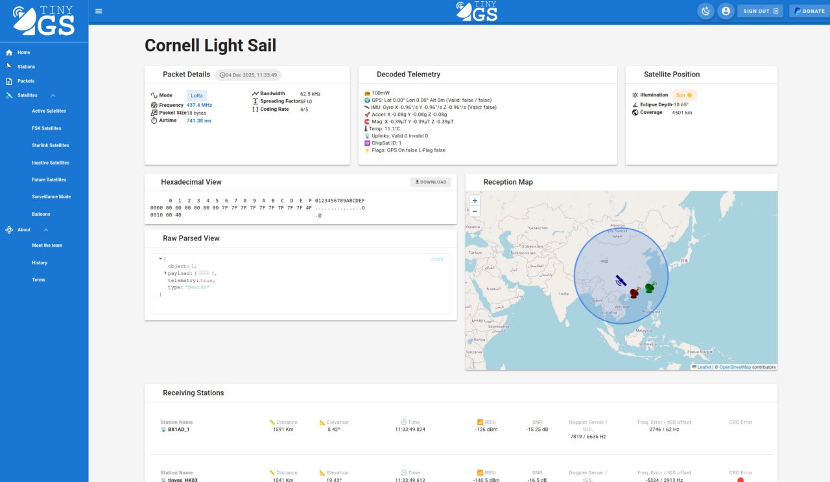Expand the payload node in Raw Parsed View

pos(165,273)
